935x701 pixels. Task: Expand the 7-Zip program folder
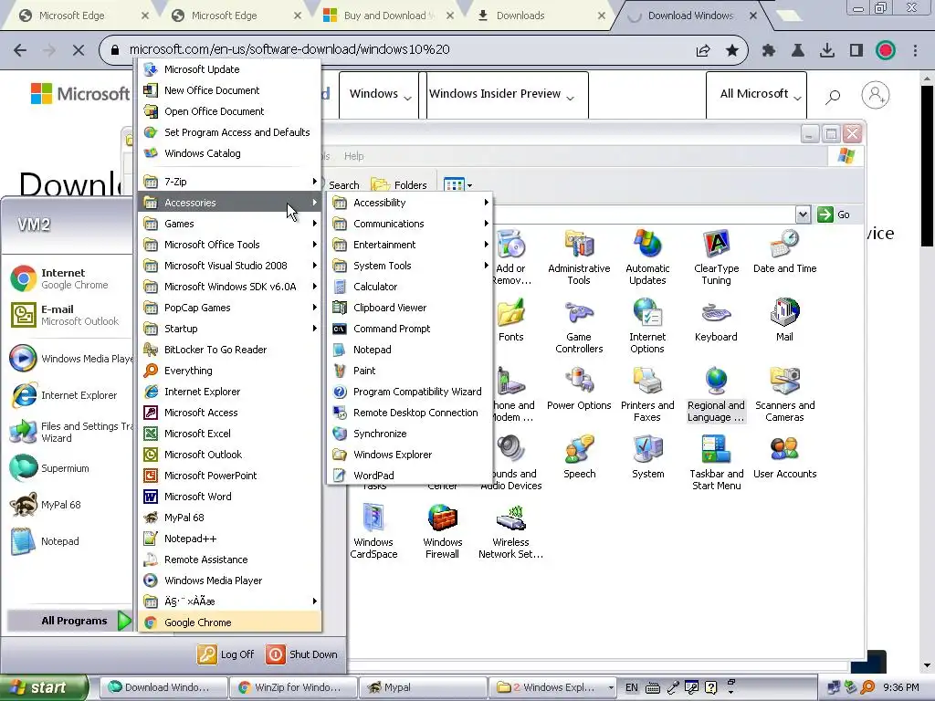[229, 182]
